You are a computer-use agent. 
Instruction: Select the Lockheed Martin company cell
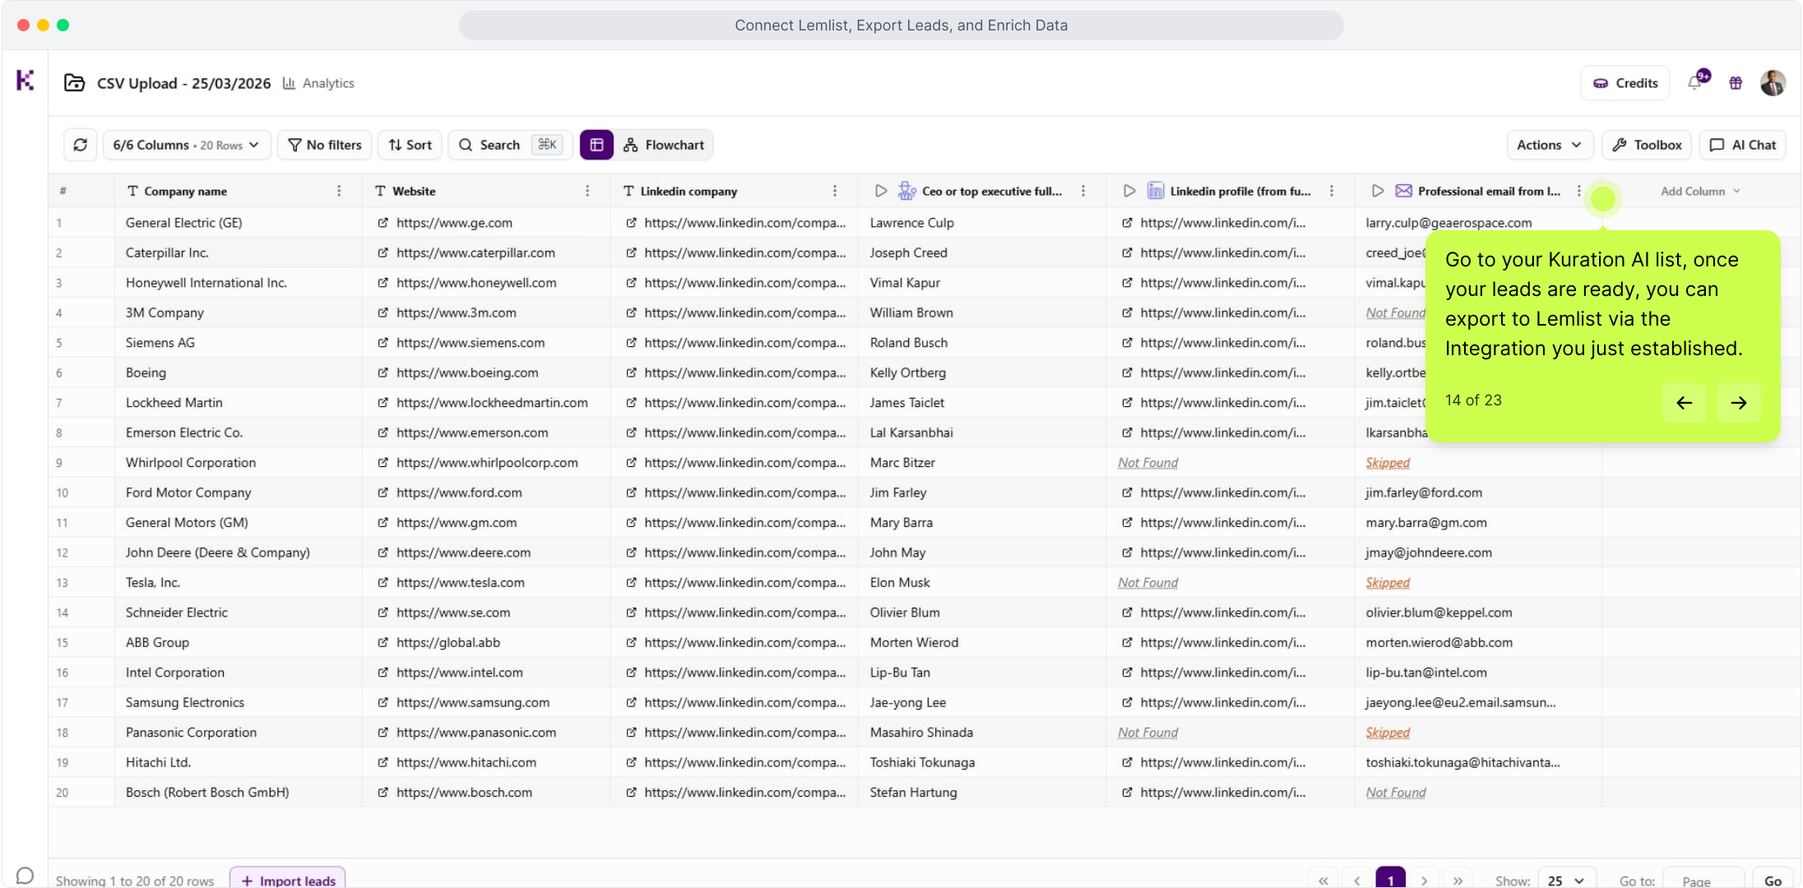point(238,403)
